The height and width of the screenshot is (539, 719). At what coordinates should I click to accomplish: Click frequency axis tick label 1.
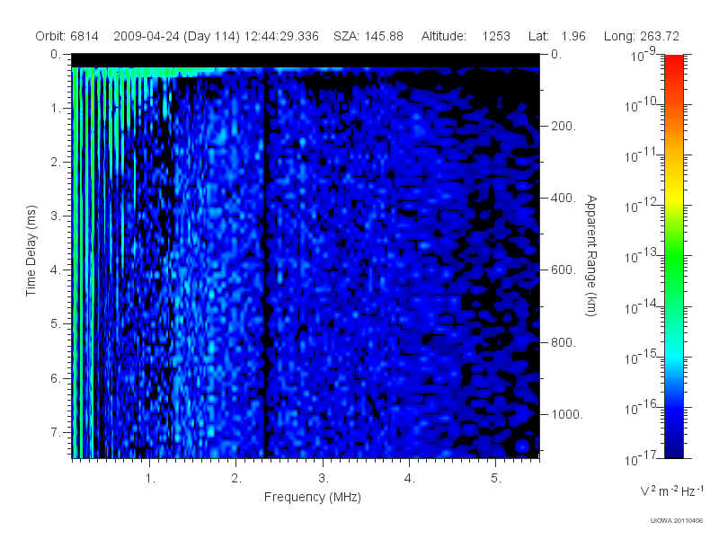(150, 479)
